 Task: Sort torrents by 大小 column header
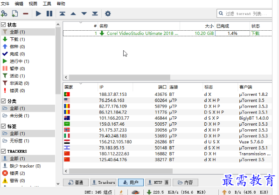(197, 26)
